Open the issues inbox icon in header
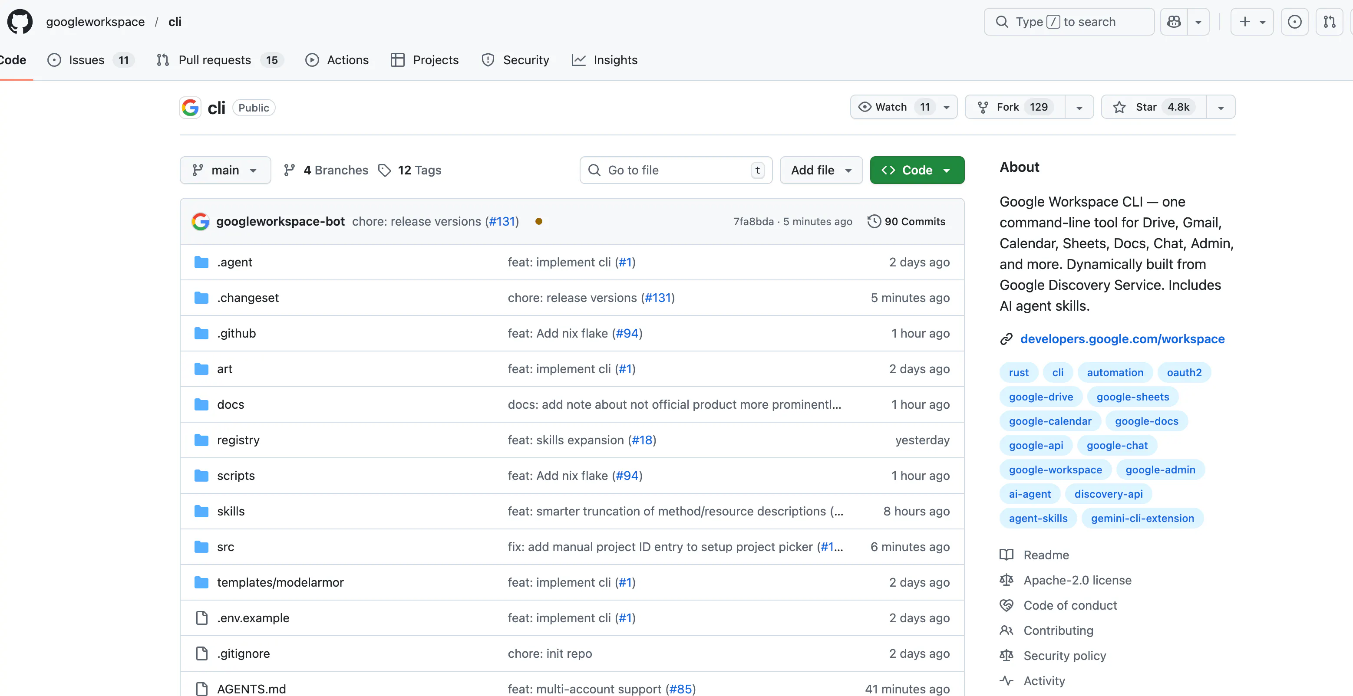The height and width of the screenshot is (696, 1353). pyautogui.click(x=1295, y=22)
